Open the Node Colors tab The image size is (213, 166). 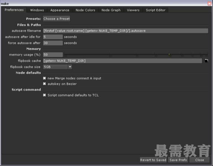(85, 10)
